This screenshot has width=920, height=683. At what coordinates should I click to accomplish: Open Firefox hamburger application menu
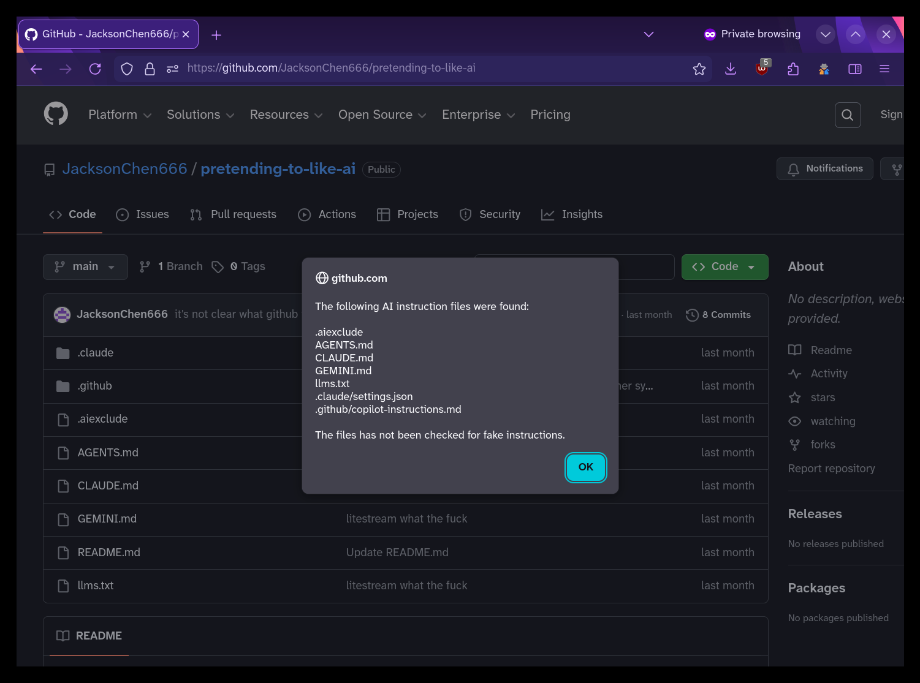click(x=884, y=69)
